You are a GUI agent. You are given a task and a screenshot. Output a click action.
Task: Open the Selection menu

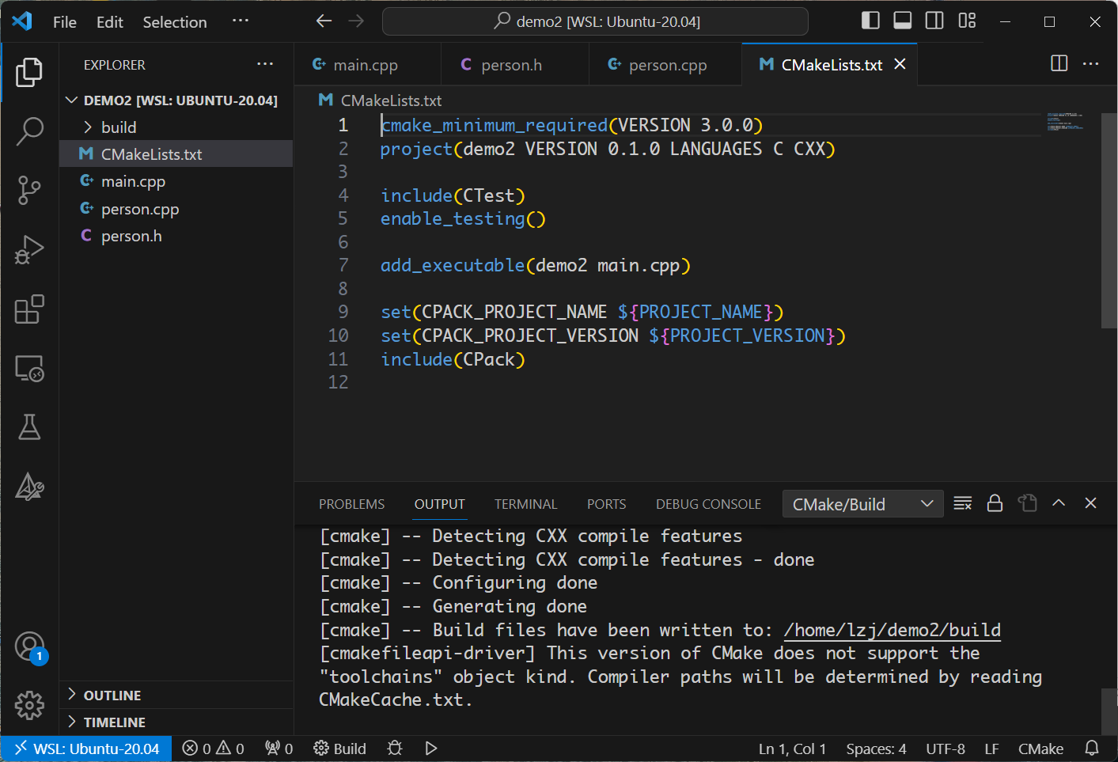174,22
